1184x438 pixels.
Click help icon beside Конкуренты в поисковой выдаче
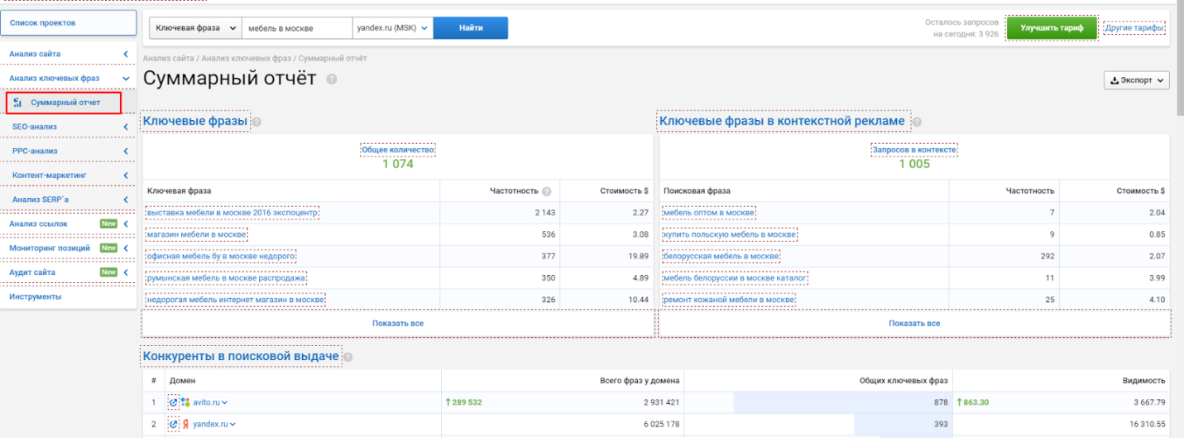[348, 358]
